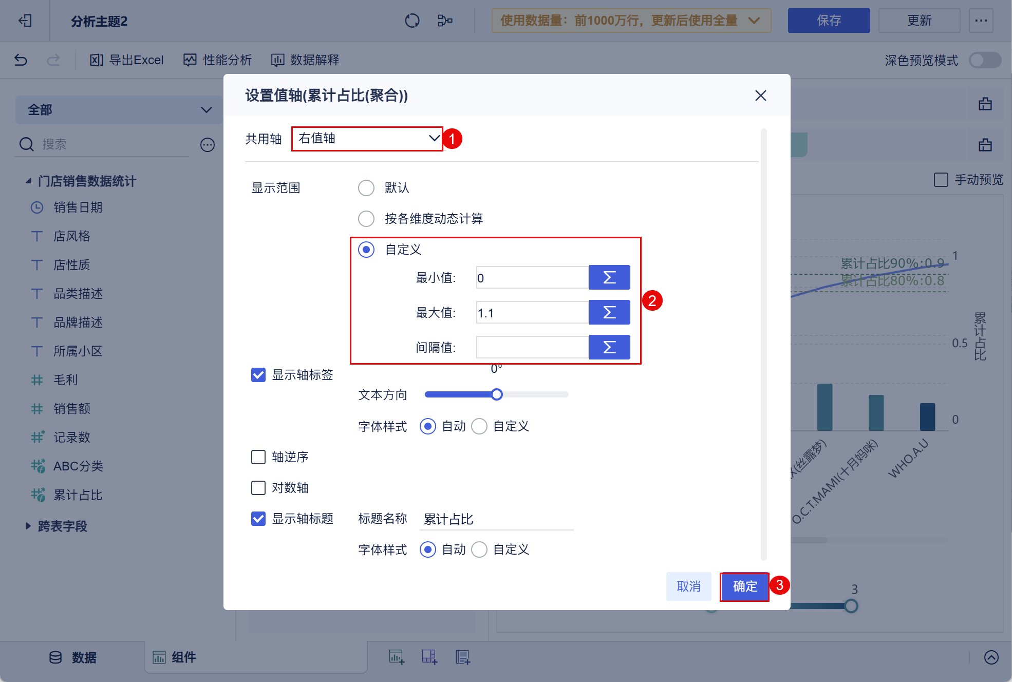Open the 共用轴 右值轴 dropdown
Image resolution: width=1012 pixels, height=682 pixels.
pyautogui.click(x=367, y=139)
